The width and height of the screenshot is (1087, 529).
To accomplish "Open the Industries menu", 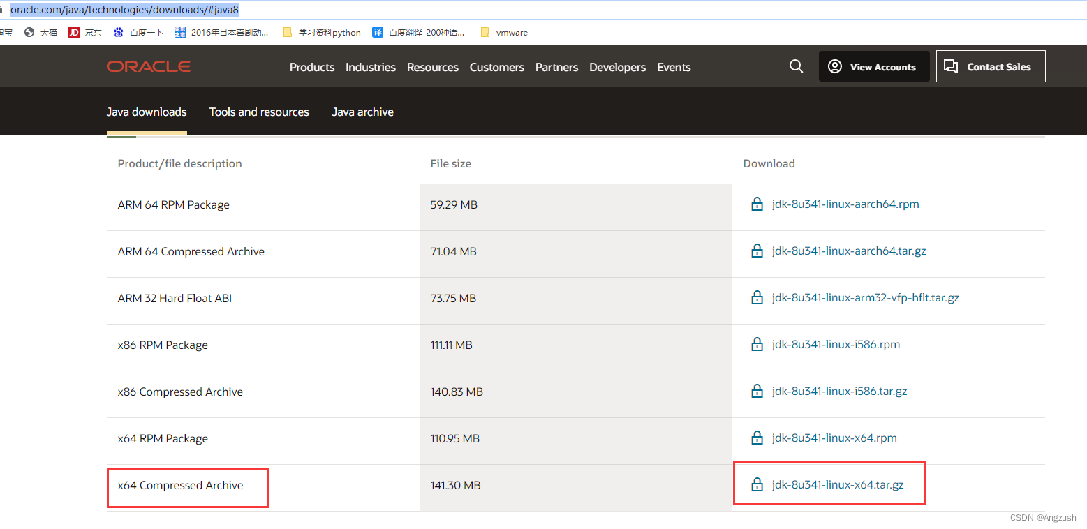I will point(371,67).
